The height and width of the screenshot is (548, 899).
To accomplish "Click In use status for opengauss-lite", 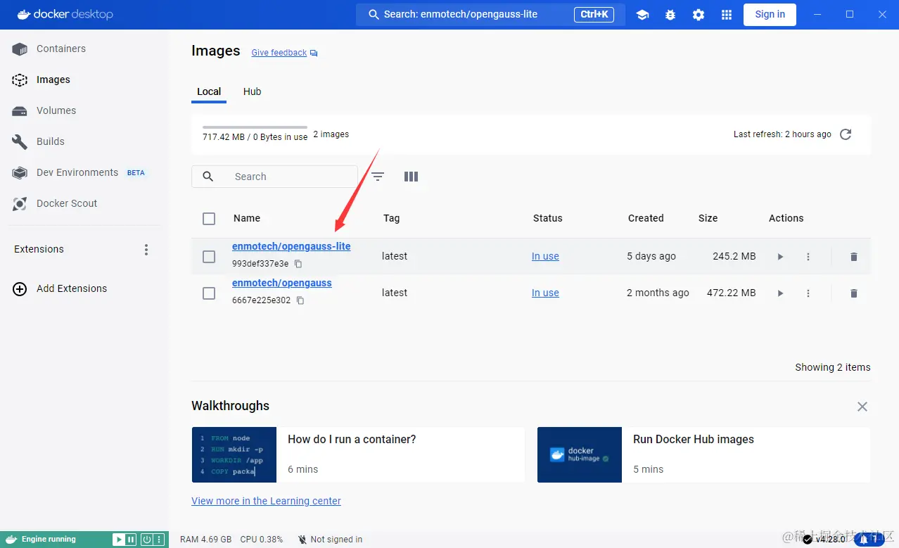I will [x=545, y=256].
